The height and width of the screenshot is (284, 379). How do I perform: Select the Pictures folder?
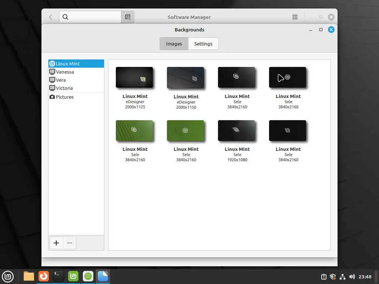click(x=76, y=97)
